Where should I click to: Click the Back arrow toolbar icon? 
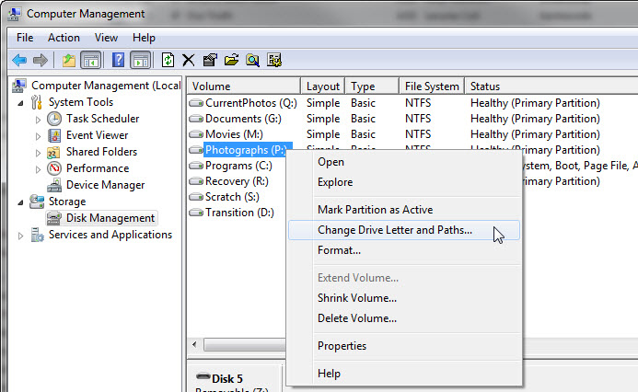click(x=19, y=61)
